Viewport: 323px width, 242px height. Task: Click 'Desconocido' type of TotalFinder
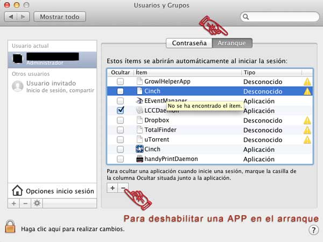click(263, 130)
